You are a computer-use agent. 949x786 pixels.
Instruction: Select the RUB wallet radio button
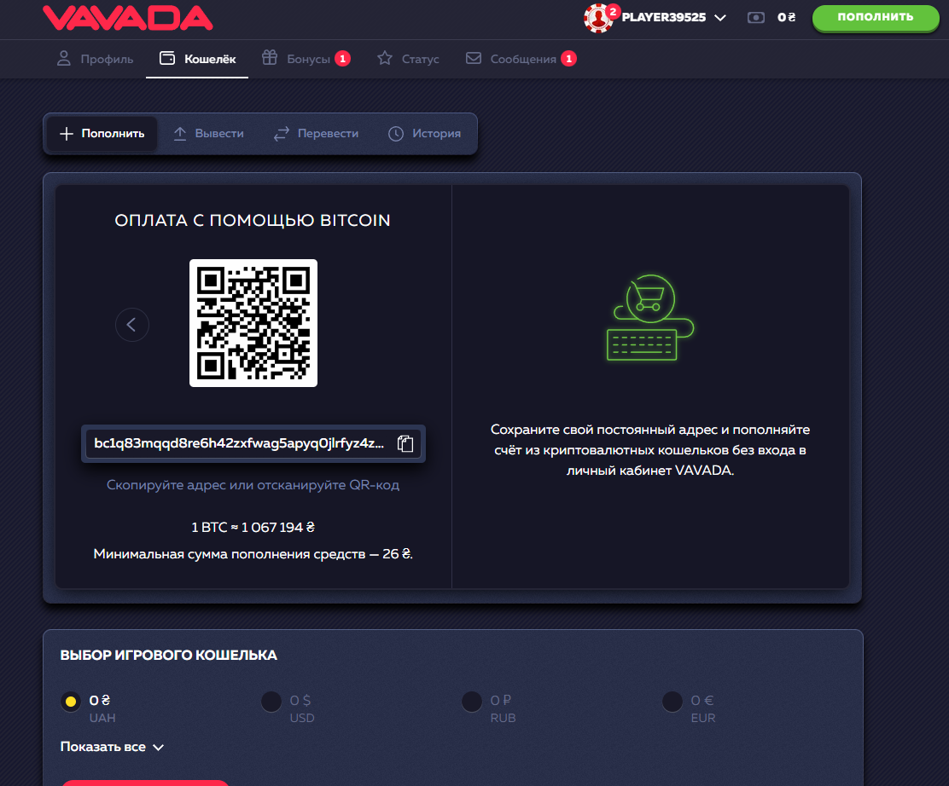pos(471,702)
